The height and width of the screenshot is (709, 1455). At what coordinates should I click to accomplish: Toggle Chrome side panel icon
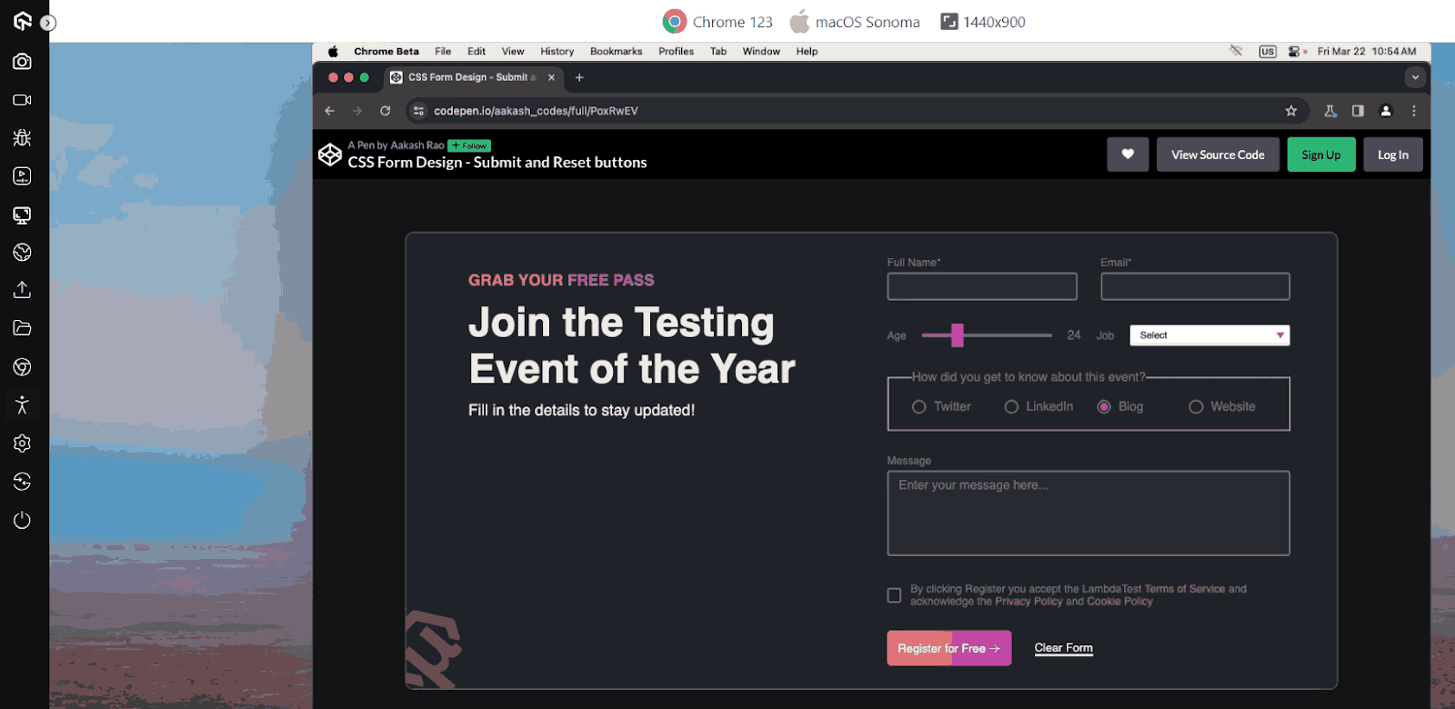1358,111
